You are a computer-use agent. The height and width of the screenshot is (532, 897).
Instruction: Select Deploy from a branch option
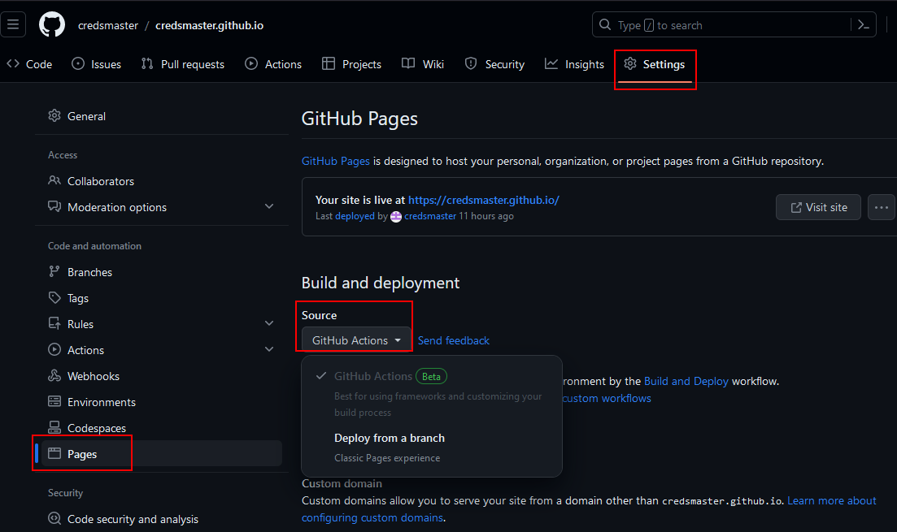[x=432, y=448]
